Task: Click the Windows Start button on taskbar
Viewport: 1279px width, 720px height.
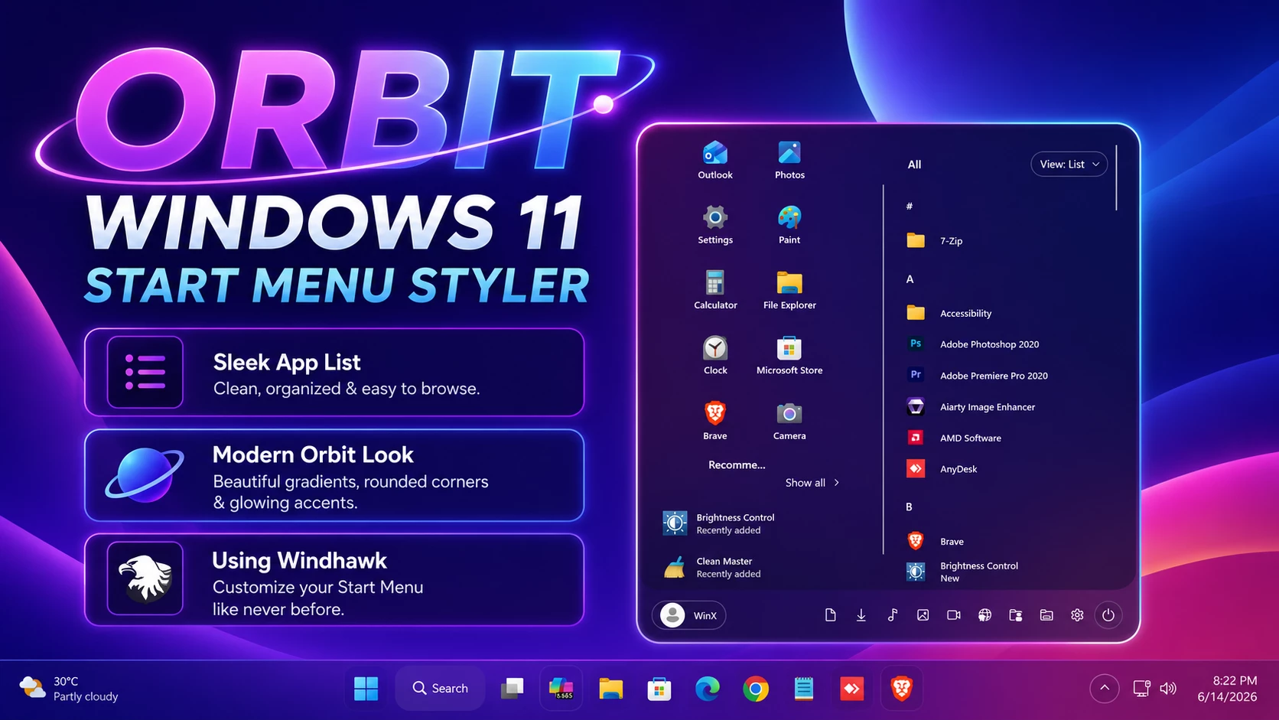Action: click(366, 689)
